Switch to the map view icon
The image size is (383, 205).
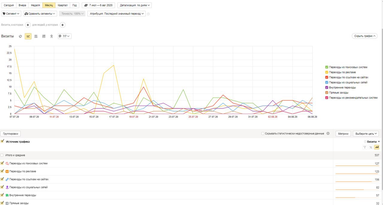[x=51, y=36]
